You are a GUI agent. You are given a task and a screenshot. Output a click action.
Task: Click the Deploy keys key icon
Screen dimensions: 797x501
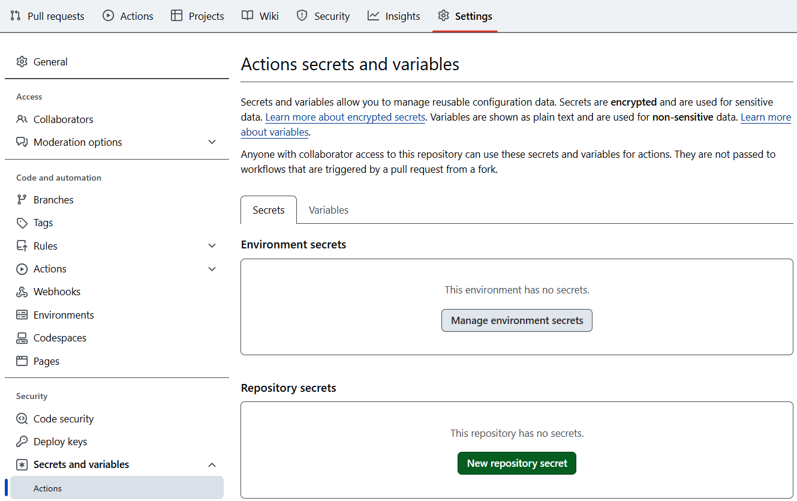click(x=22, y=442)
